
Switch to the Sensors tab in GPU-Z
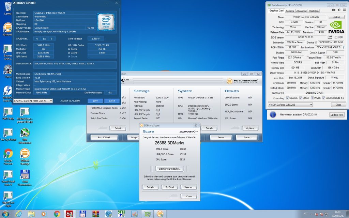(290, 11)
